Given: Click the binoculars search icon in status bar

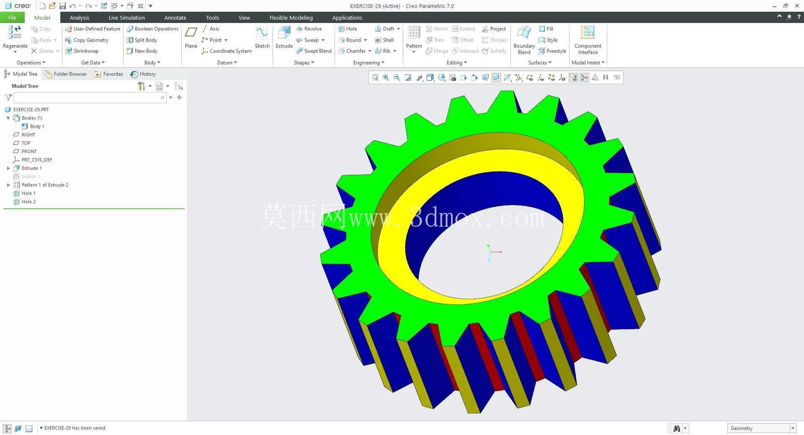Looking at the screenshot, I should pos(676,428).
